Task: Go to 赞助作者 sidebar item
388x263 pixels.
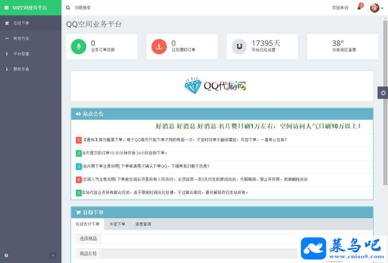Action: [x=21, y=69]
